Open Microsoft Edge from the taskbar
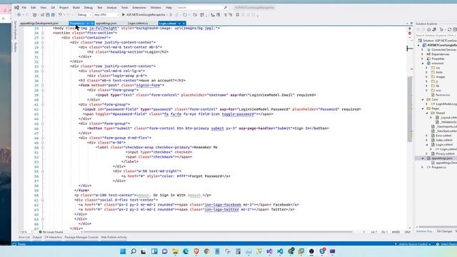457x257 pixels. click(x=186, y=251)
